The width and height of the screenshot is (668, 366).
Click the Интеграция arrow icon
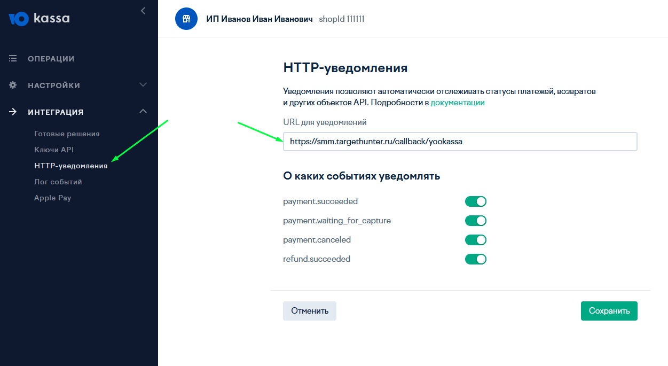[13, 112]
